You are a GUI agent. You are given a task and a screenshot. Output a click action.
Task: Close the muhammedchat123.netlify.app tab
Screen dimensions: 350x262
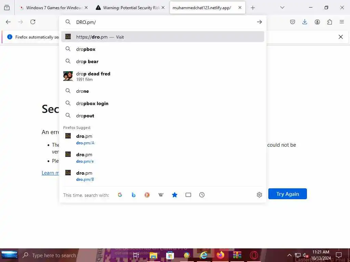(x=240, y=8)
